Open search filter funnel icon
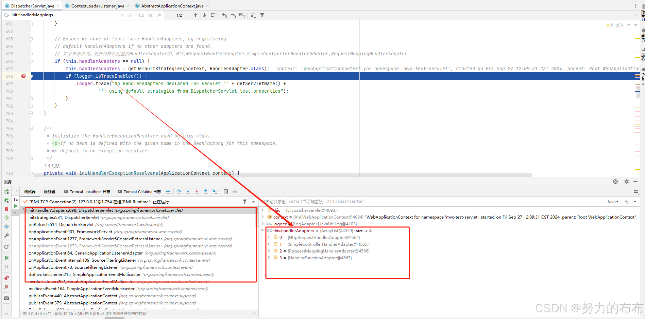 tap(262, 15)
